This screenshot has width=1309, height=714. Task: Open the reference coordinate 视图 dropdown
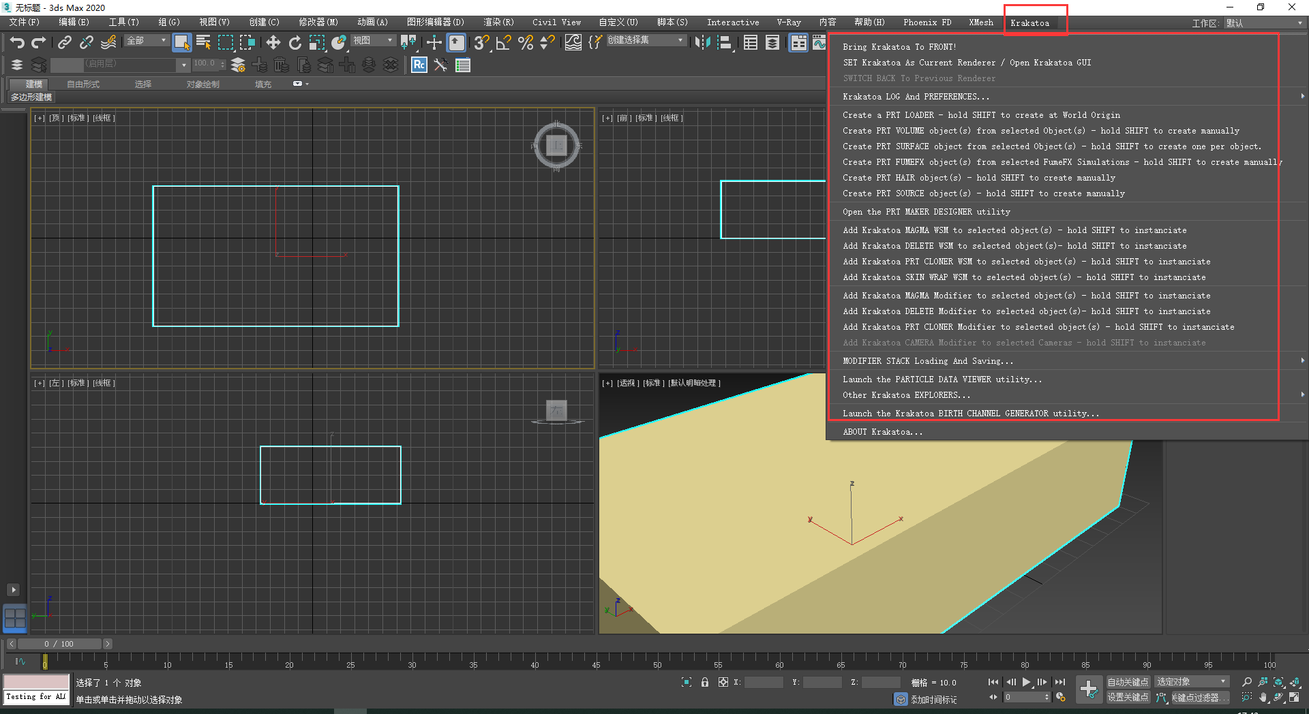pos(373,41)
